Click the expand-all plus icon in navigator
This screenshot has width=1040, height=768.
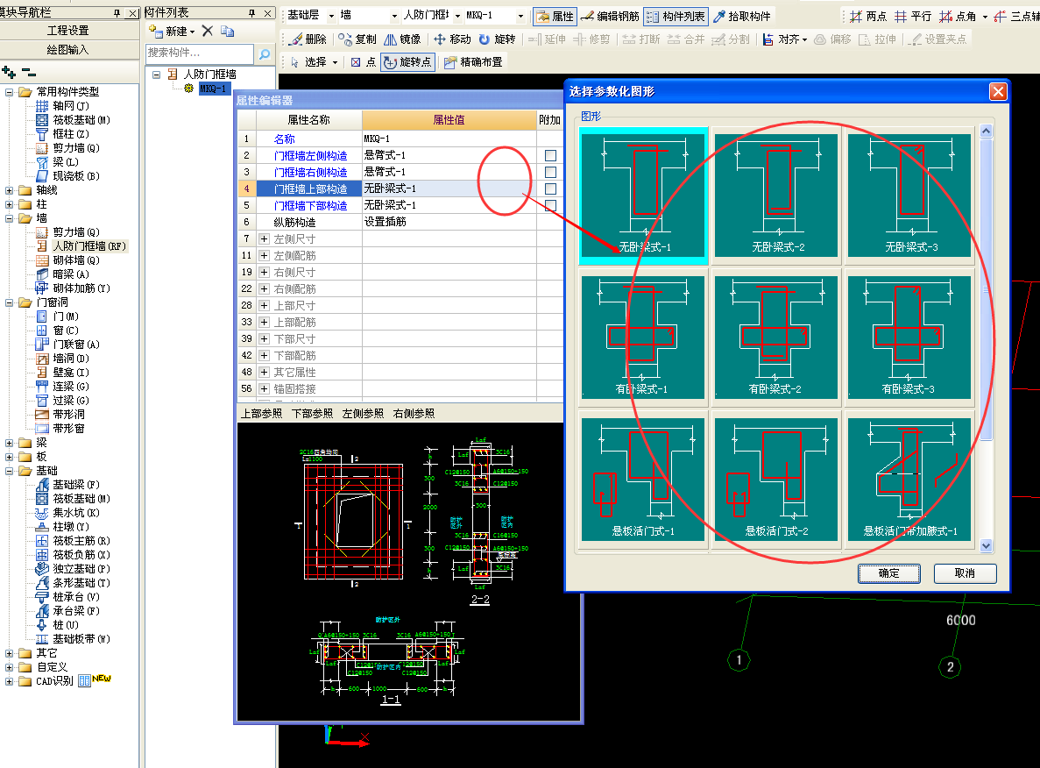coord(9,72)
